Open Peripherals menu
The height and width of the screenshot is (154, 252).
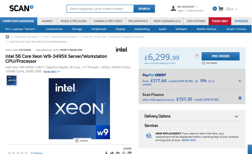pos(99,29)
